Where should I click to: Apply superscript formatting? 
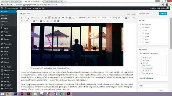coord(27,21)
